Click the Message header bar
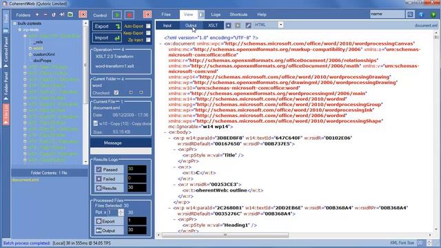This screenshot has height=248, width=441. 121,143
